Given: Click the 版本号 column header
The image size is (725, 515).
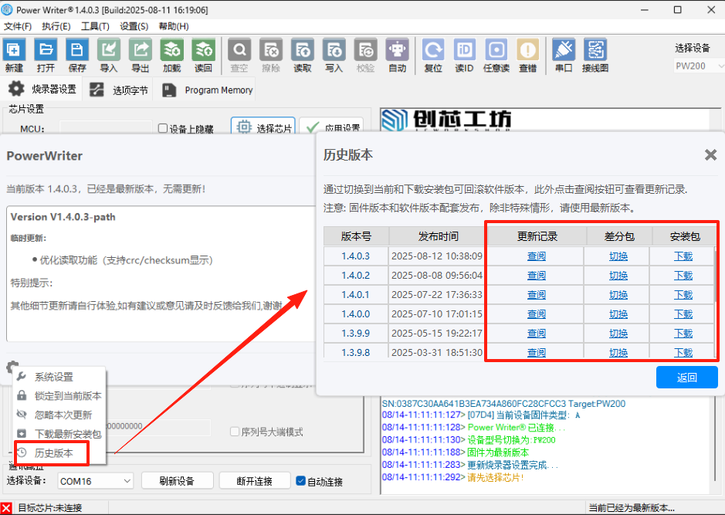Looking at the screenshot, I should pos(356,236).
